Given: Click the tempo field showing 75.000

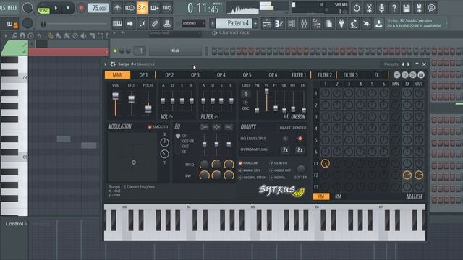Looking at the screenshot, I should (x=98, y=8).
